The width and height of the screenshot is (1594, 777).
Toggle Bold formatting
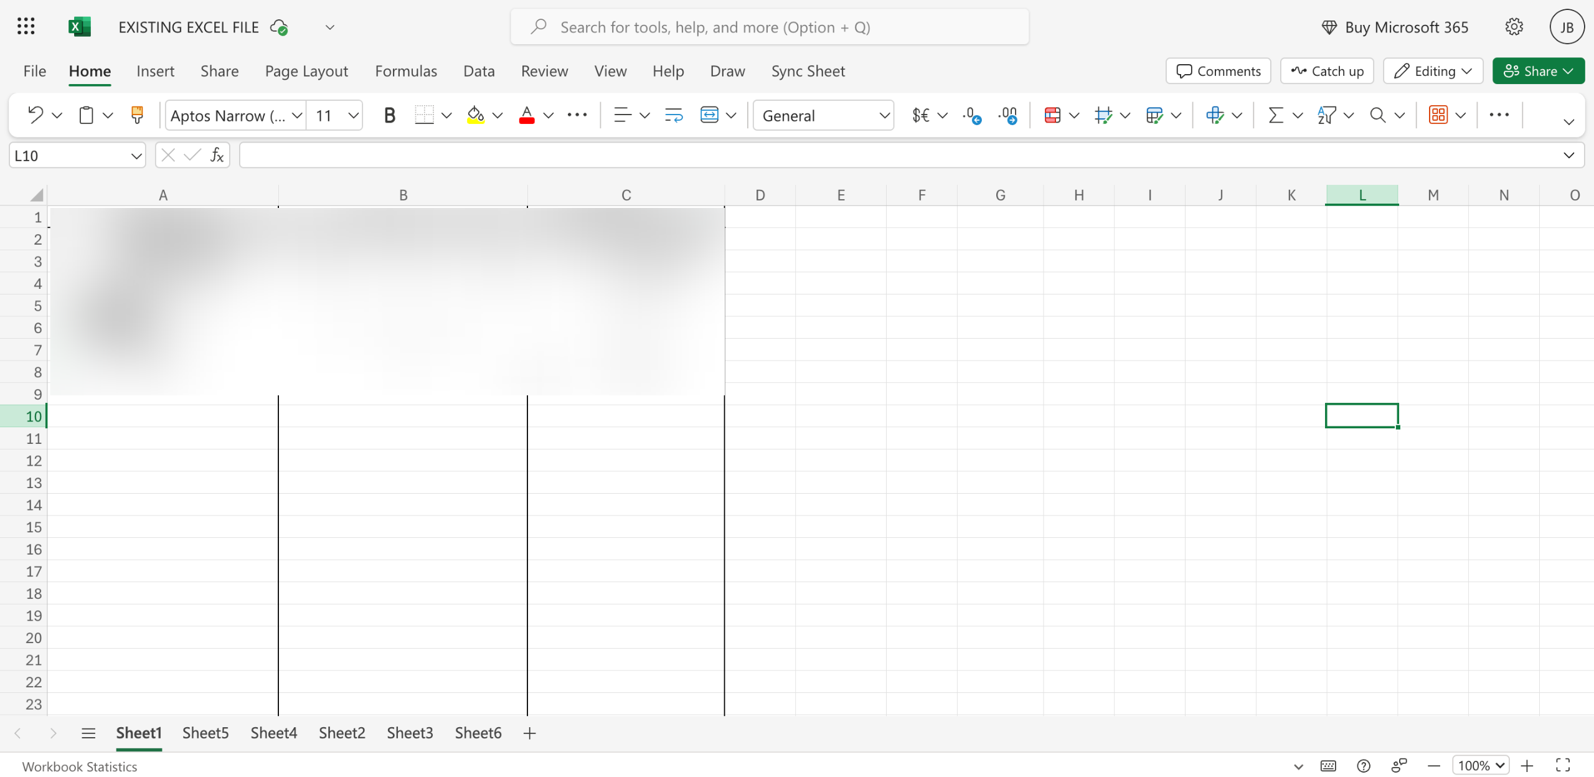[x=389, y=115]
